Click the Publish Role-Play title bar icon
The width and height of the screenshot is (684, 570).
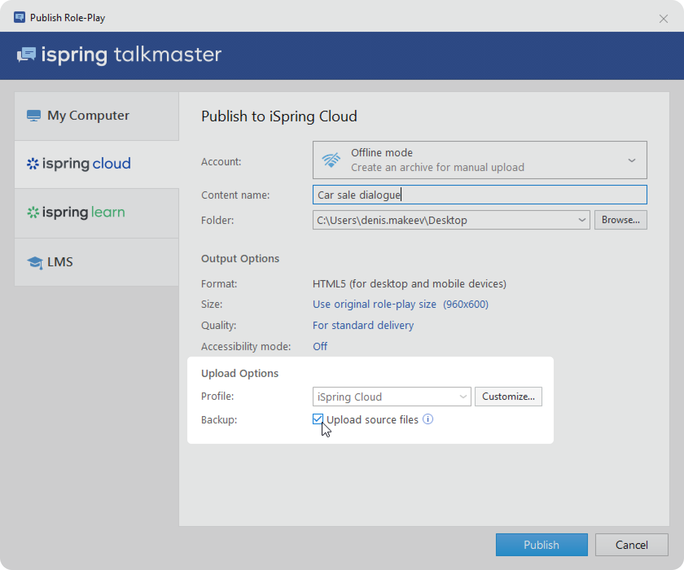pyautogui.click(x=19, y=18)
